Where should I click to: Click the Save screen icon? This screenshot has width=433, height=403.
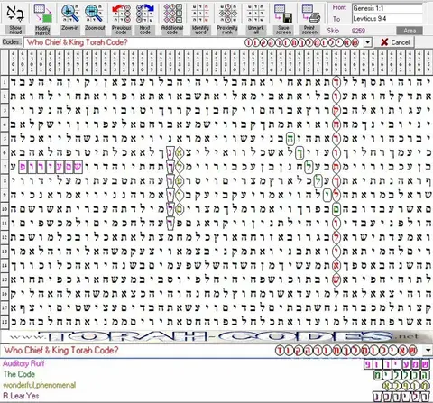click(x=283, y=14)
